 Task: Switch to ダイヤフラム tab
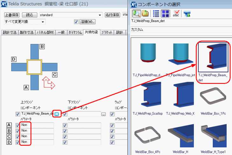(x=75, y=32)
